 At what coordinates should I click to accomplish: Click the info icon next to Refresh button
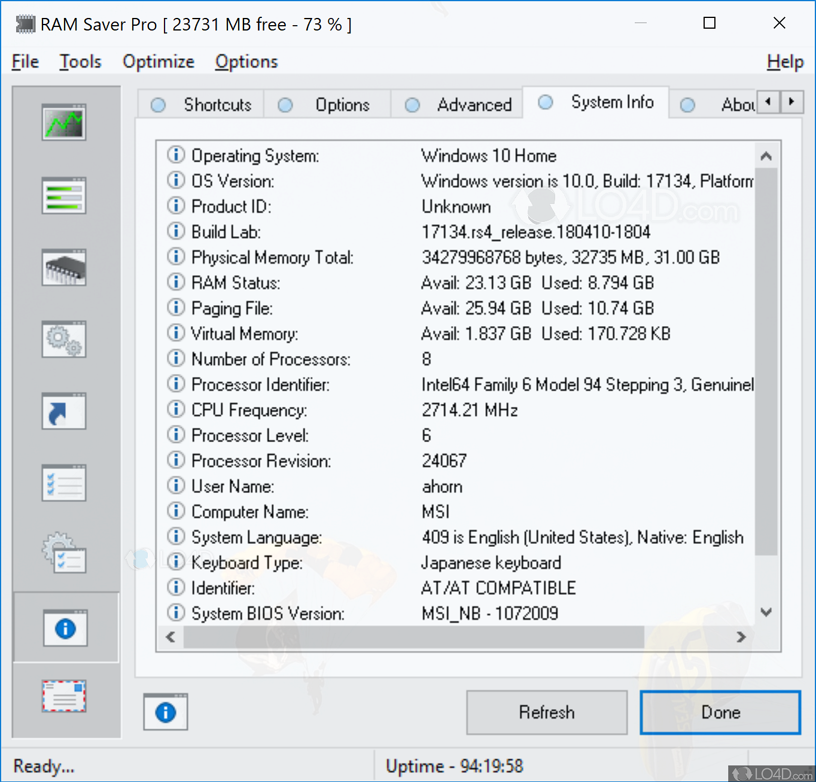click(166, 712)
